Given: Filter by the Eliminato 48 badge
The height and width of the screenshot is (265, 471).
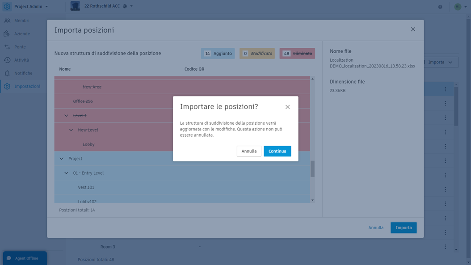Looking at the screenshot, I should (x=297, y=54).
